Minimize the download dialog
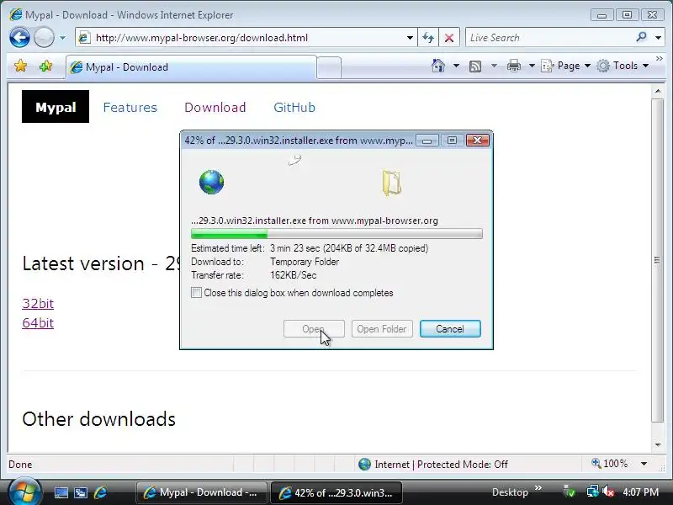Screen dimensions: 673x505 coord(427,141)
